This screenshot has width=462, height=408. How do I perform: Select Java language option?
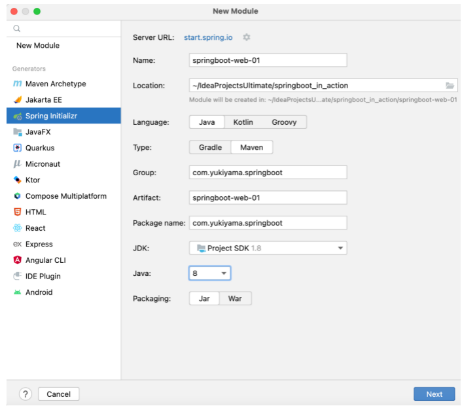click(x=207, y=122)
